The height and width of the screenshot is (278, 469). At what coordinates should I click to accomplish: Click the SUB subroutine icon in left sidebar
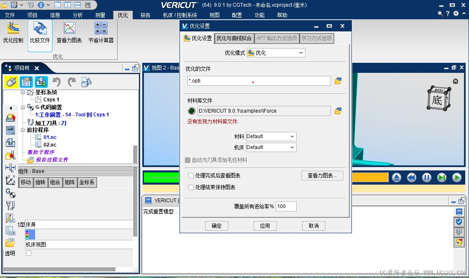click(x=10, y=230)
